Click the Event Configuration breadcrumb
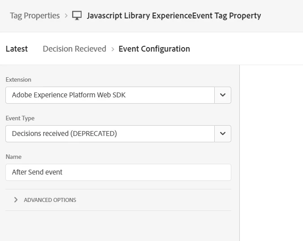Image resolution: width=303 pixels, height=241 pixels. (x=154, y=49)
